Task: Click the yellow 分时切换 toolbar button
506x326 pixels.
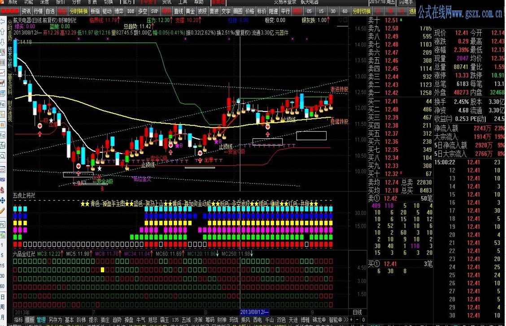Action: [x=362, y=11]
